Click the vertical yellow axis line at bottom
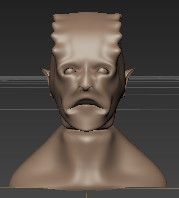 (87, 193)
